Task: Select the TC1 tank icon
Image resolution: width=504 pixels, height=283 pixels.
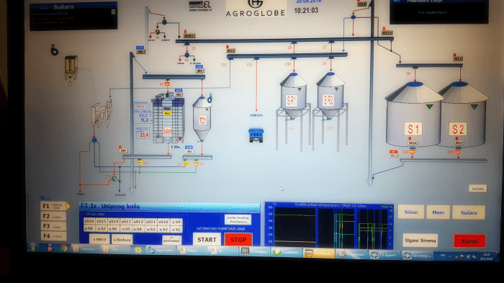Action: 202,119
